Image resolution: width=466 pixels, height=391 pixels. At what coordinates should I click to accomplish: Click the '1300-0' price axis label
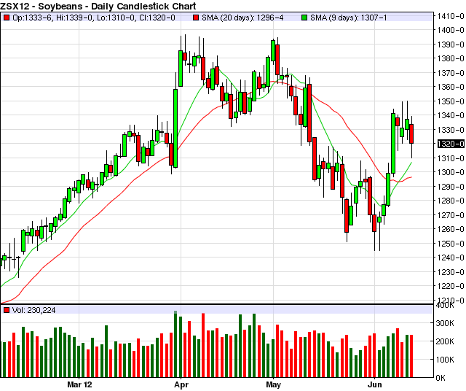coord(451,172)
